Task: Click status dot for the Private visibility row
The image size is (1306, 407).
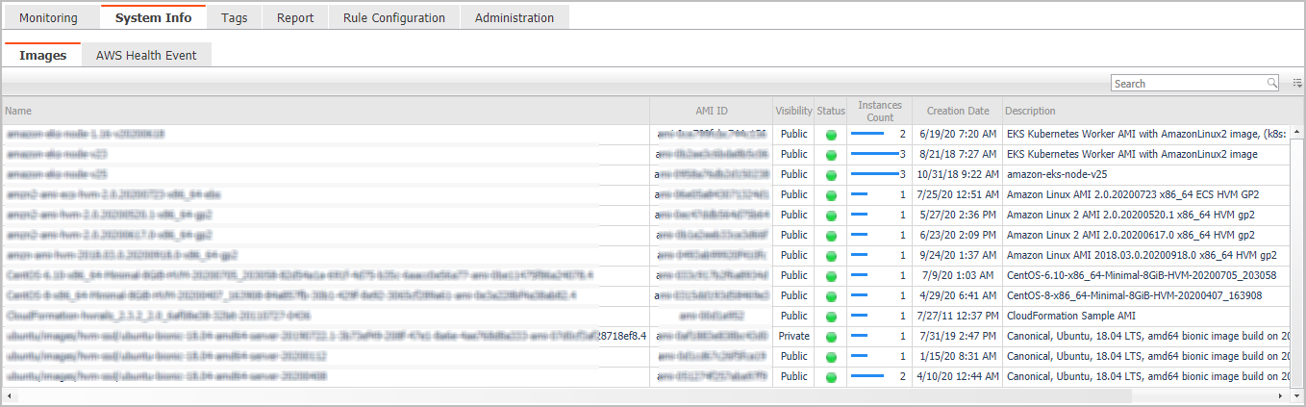Action: [x=831, y=336]
